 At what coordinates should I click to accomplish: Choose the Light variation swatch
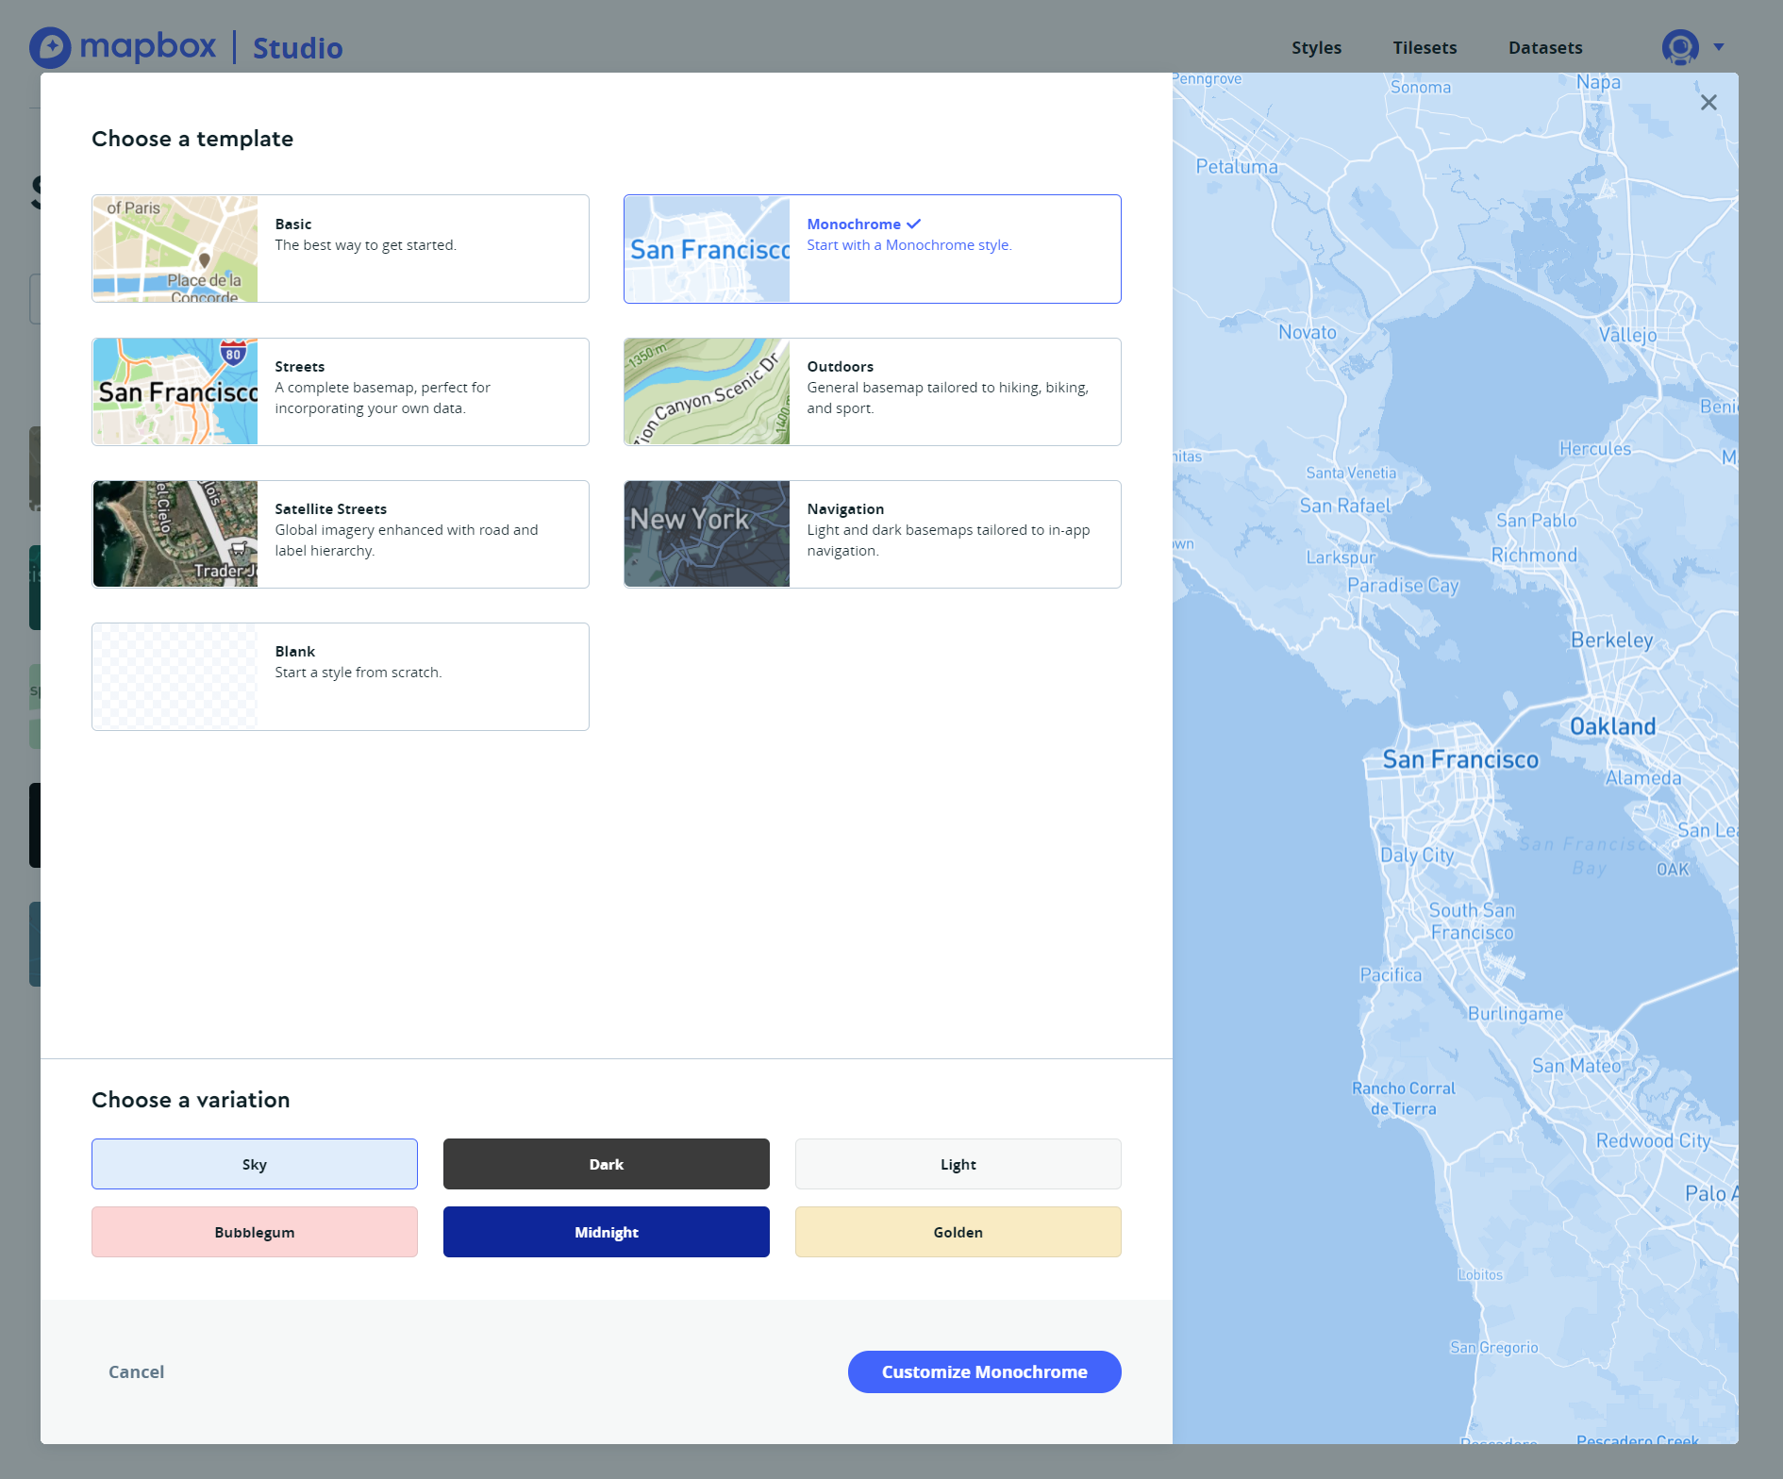click(958, 1164)
